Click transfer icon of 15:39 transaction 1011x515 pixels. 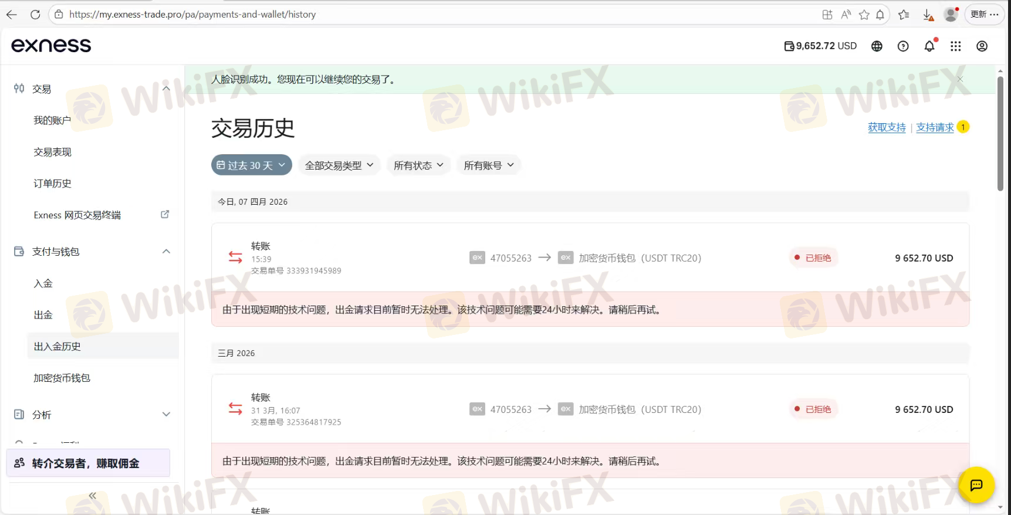pyautogui.click(x=235, y=257)
